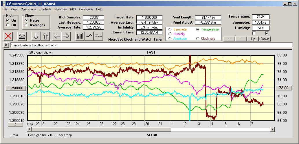Turn Plot off with the Off radio
The height and width of the screenshot is (144, 299).
coord(8,25)
